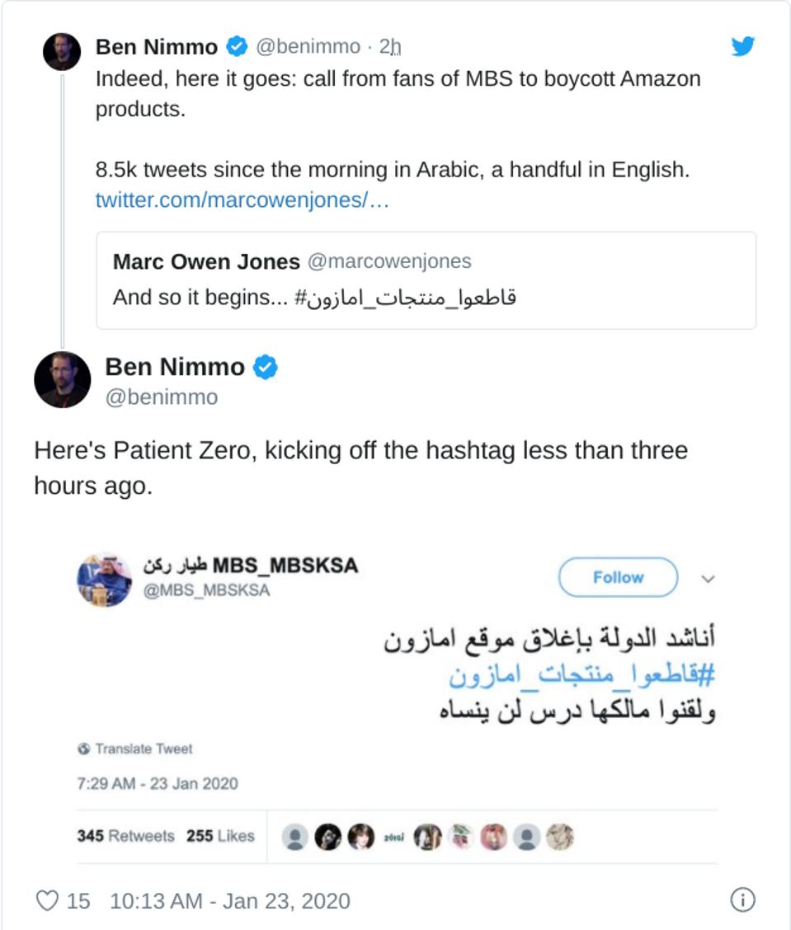Click the blue verified badge beside @benimmo
The height and width of the screenshot is (930, 791).
pos(237,47)
